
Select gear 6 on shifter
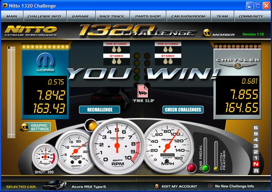[256, 128]
